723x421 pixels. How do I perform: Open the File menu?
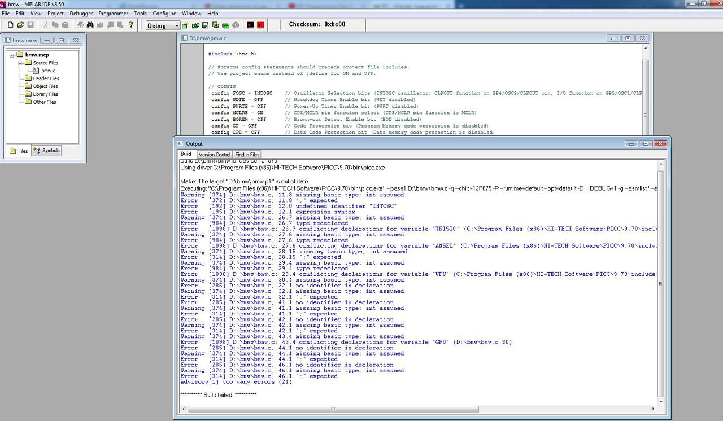pos(6,14)
